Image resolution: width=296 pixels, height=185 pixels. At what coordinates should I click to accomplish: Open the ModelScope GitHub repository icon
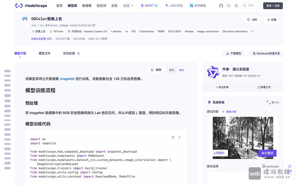[221, 5]
